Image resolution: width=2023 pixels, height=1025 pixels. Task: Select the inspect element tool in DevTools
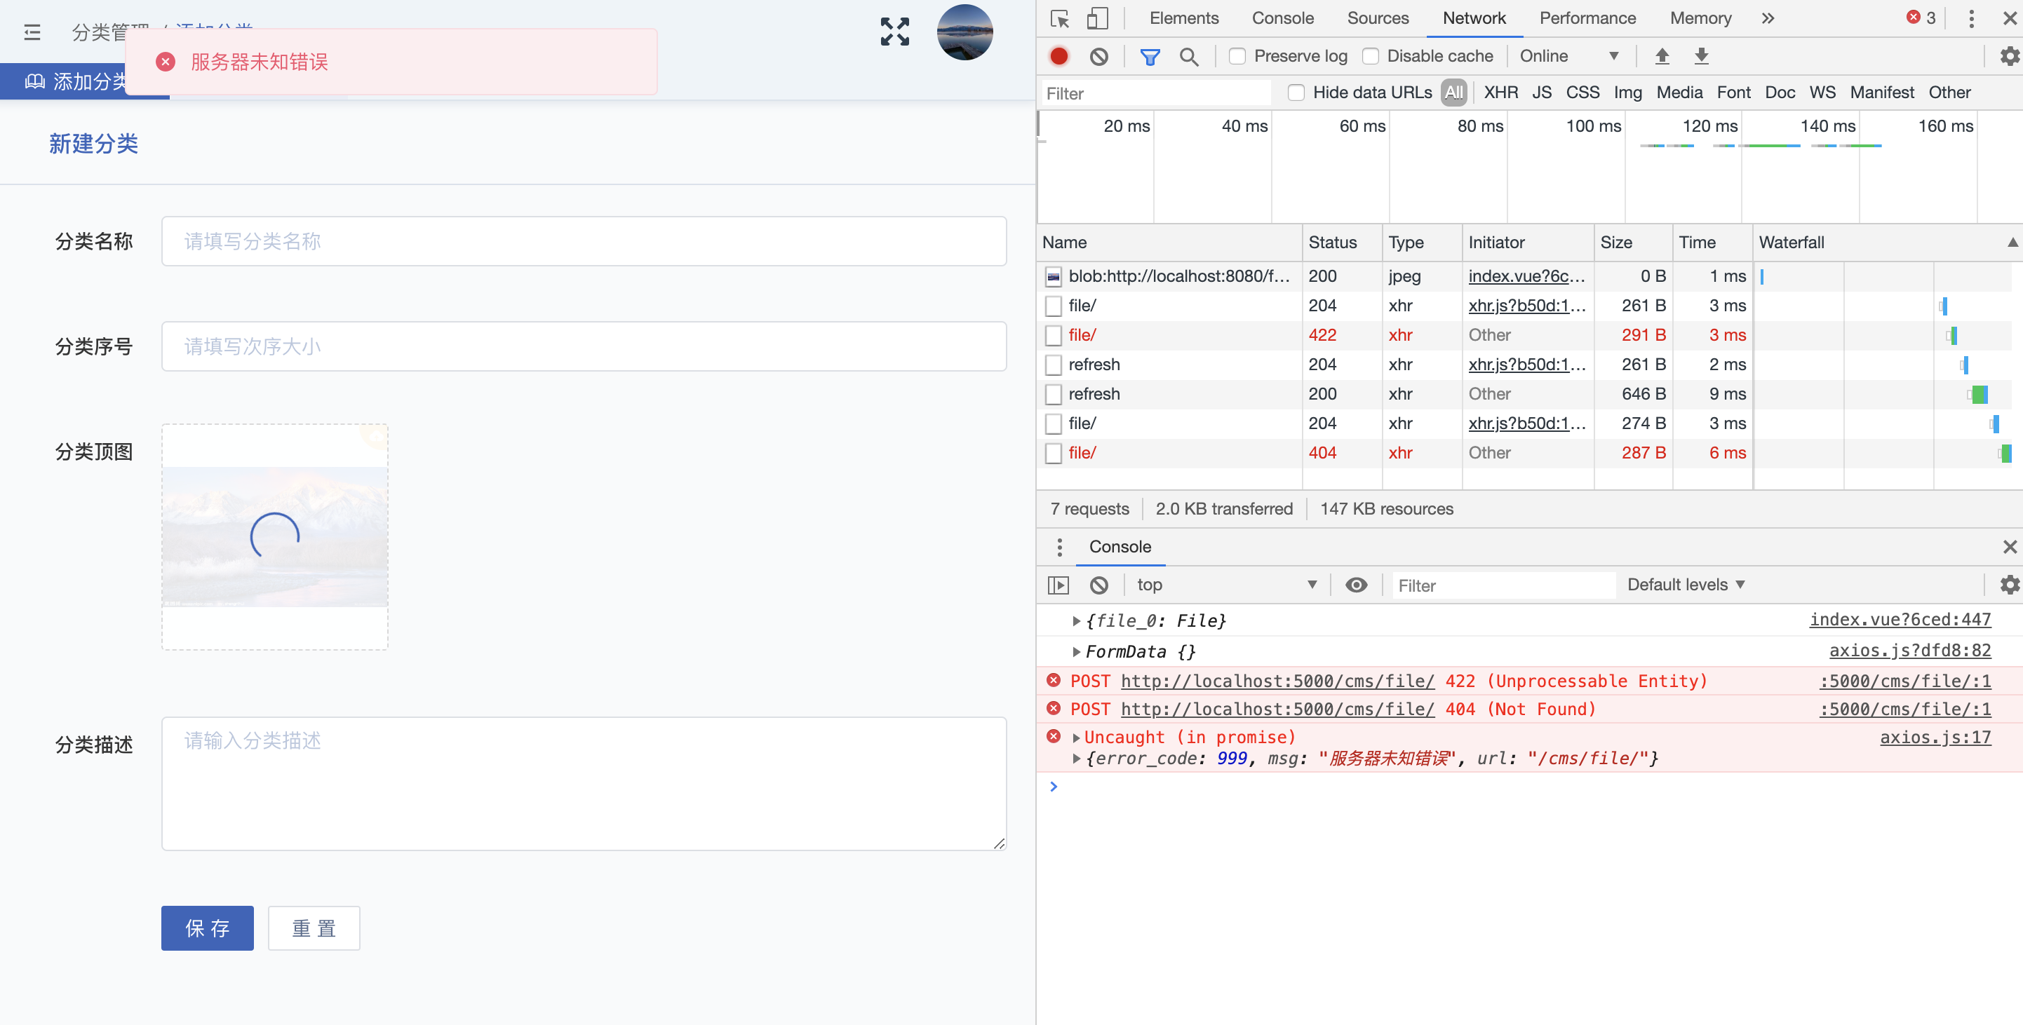coord(1059,18)
